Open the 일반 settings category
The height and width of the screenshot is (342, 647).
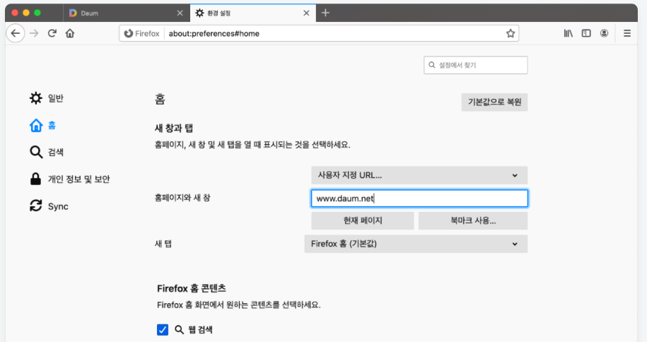(x=47, y=98)
